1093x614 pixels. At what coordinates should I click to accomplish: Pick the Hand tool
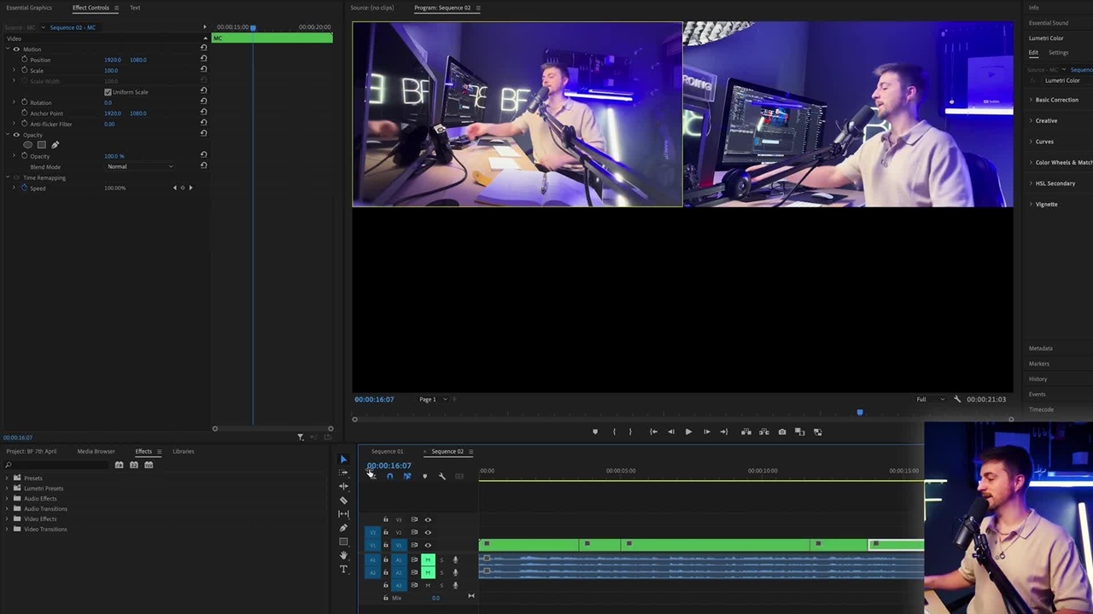[343, 555]
